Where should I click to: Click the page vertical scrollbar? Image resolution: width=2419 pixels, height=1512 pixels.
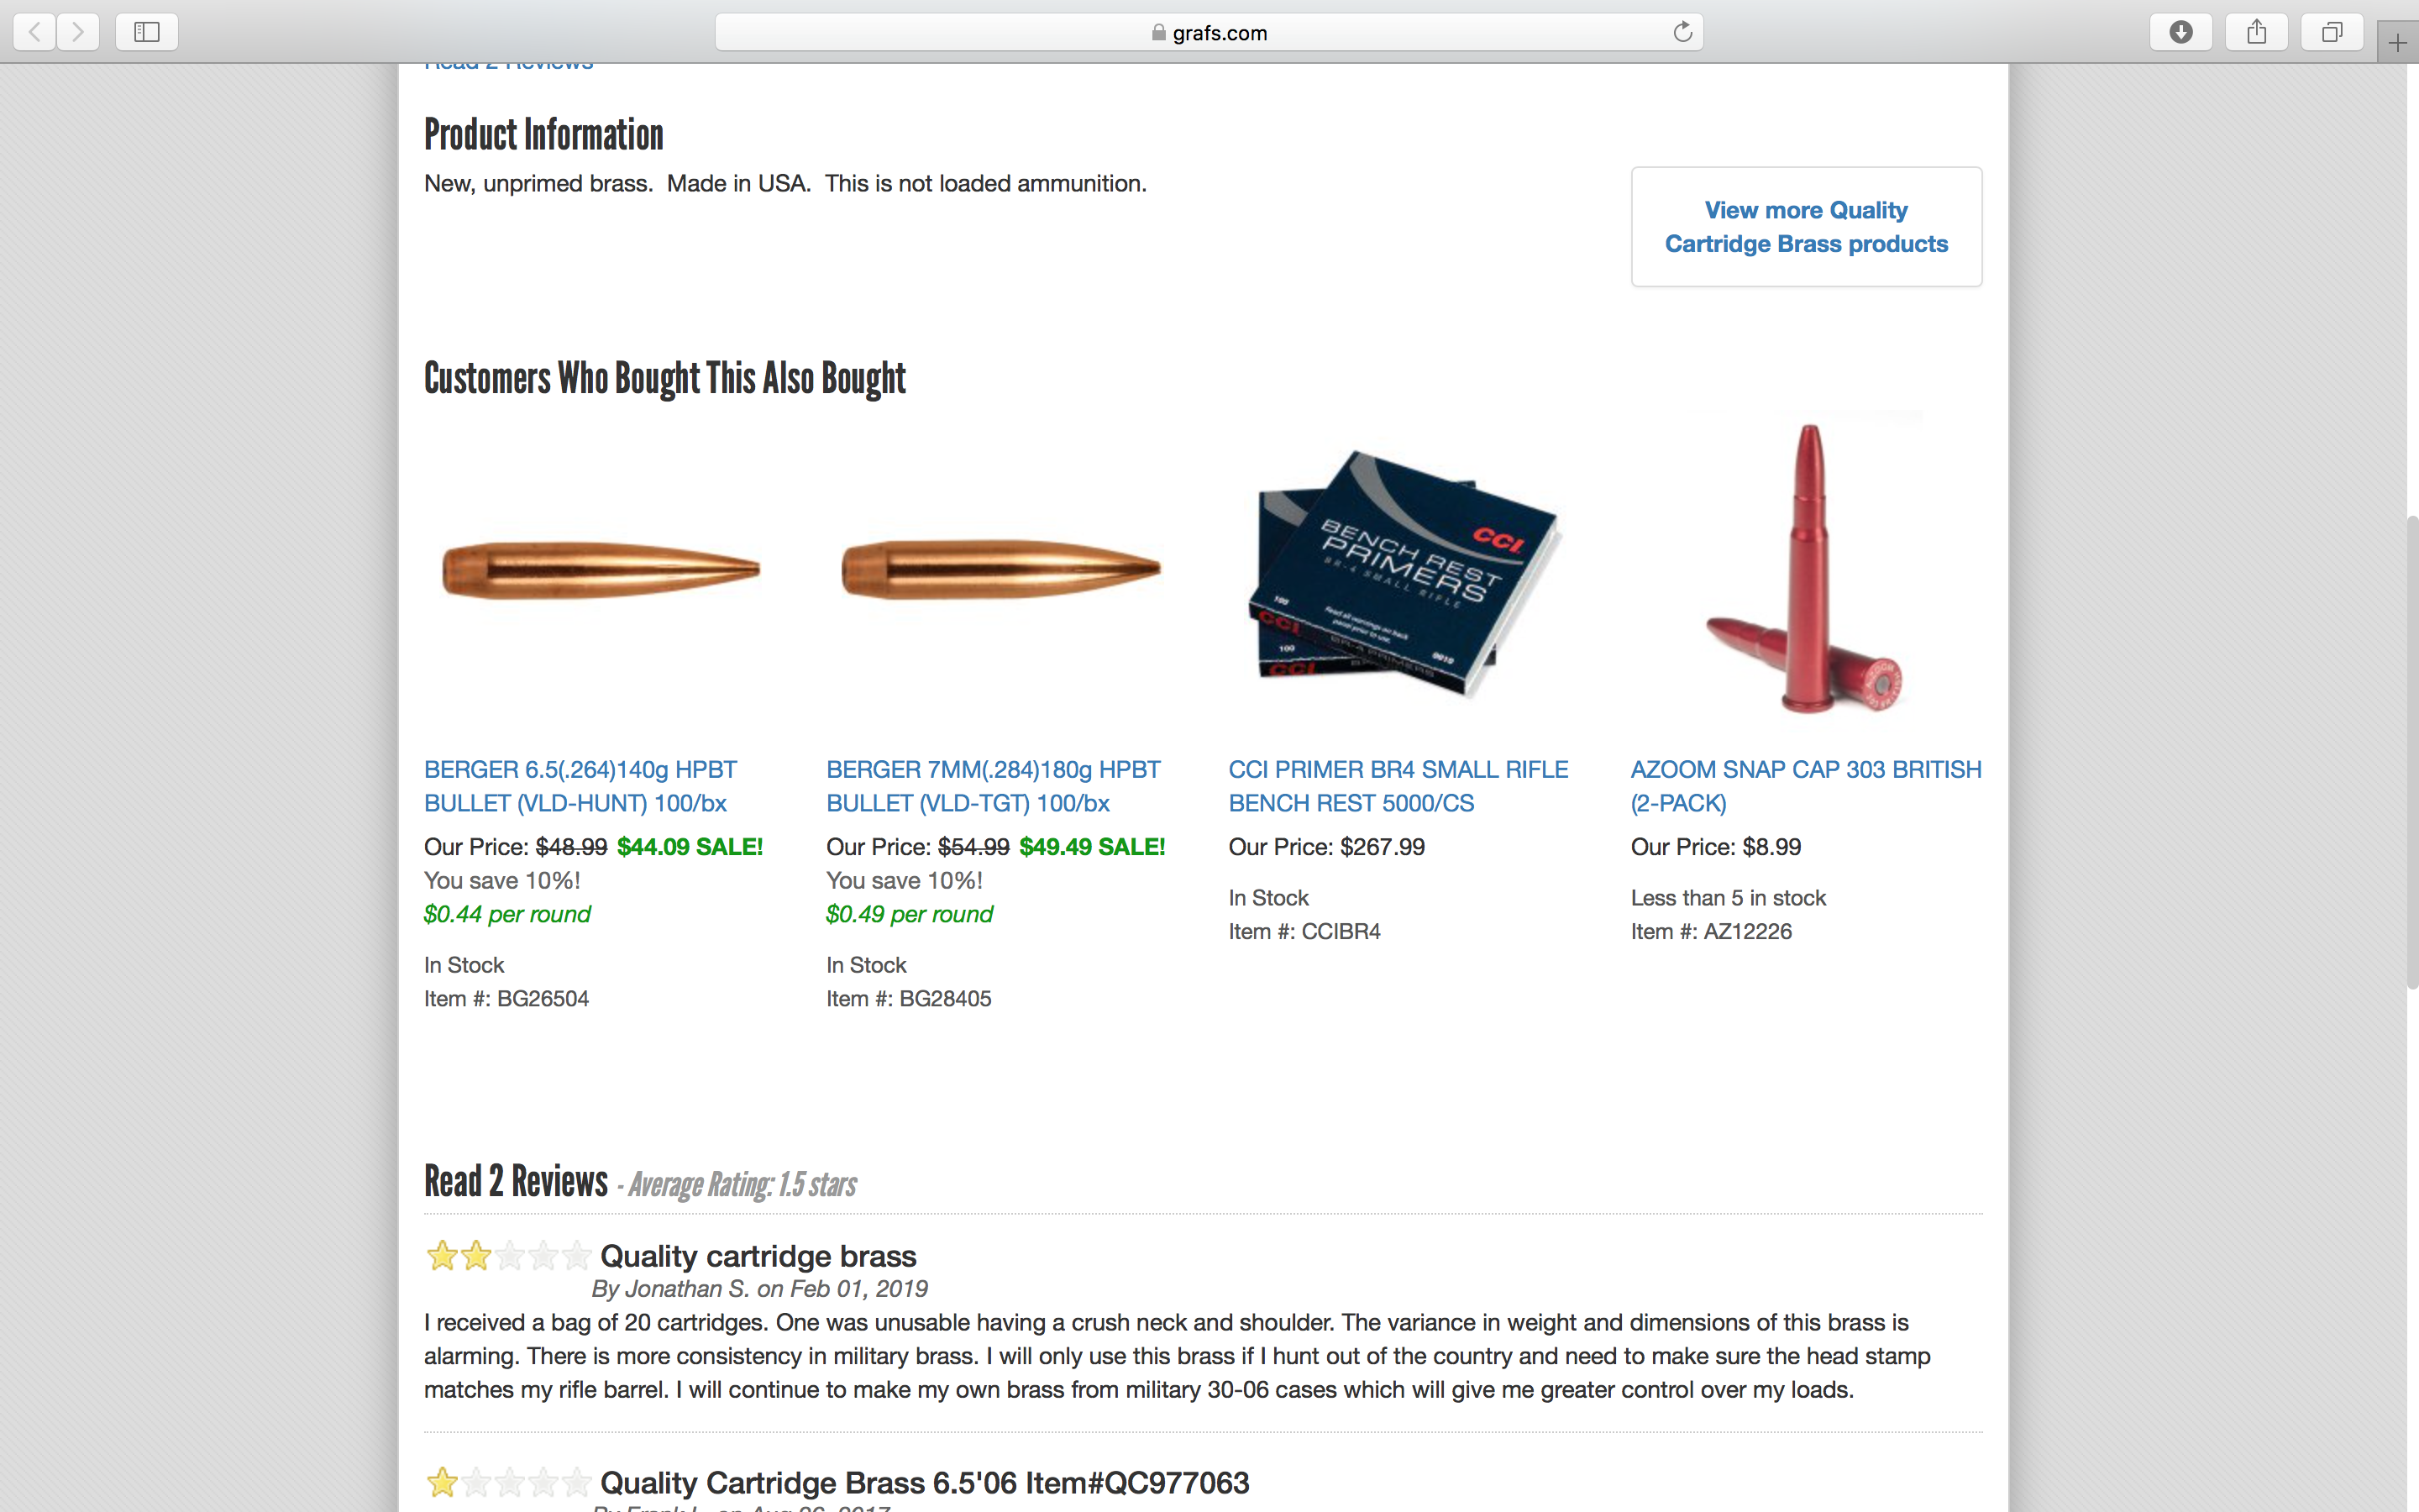pyautogui.click(x=2411, y=752)
